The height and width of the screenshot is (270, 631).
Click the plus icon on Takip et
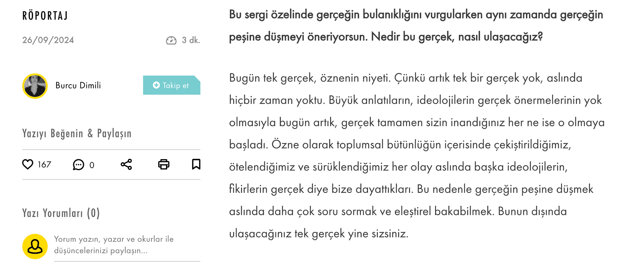(156, 85)
